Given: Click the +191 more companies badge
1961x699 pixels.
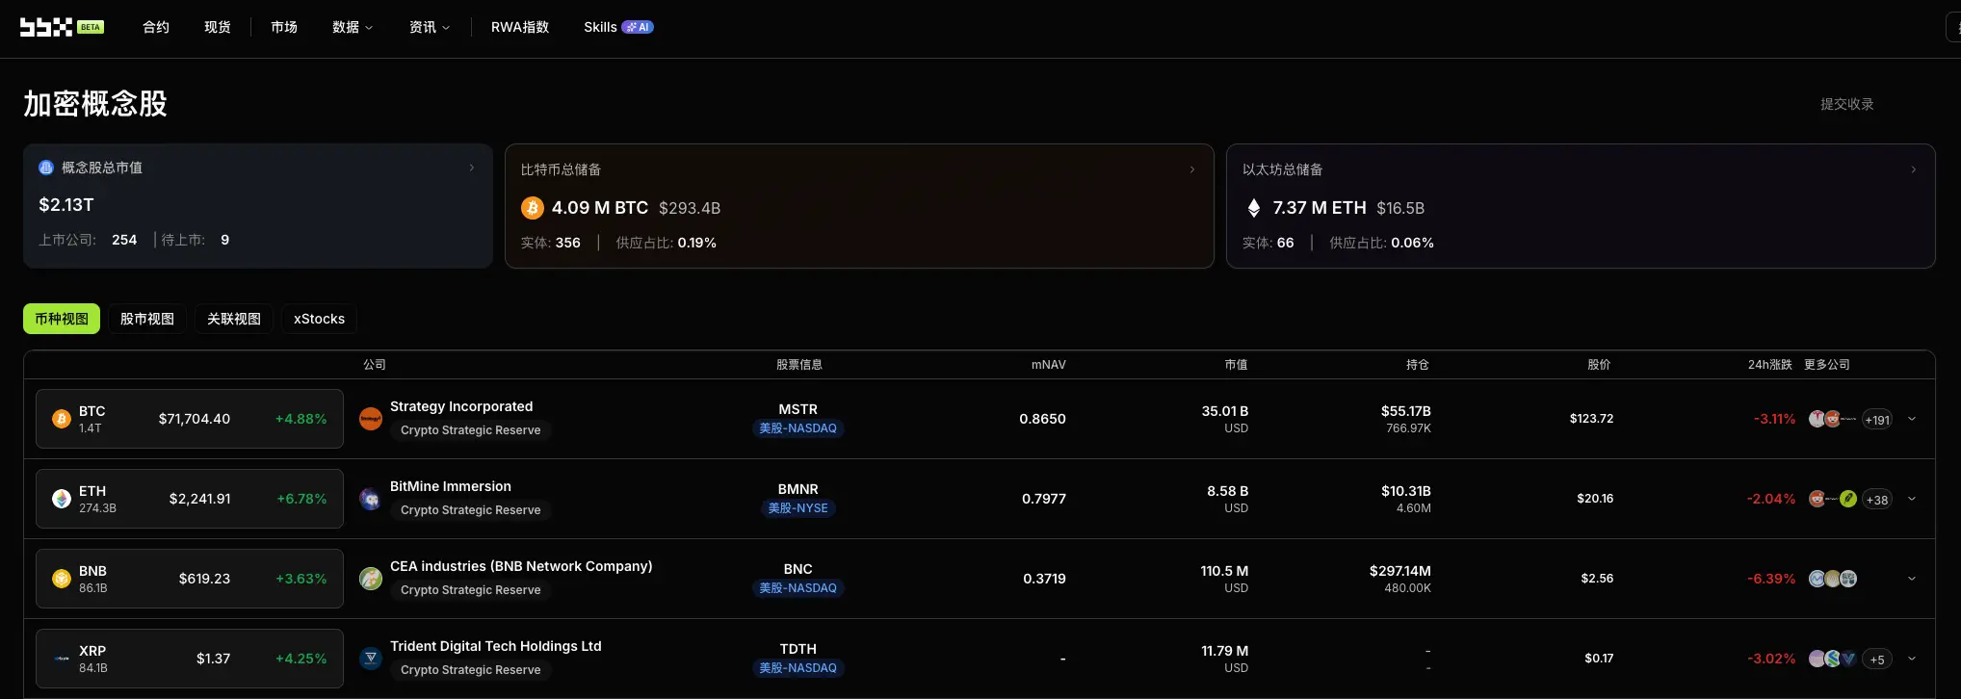Looking at the screenshot, I should [x=1877, y=420].
